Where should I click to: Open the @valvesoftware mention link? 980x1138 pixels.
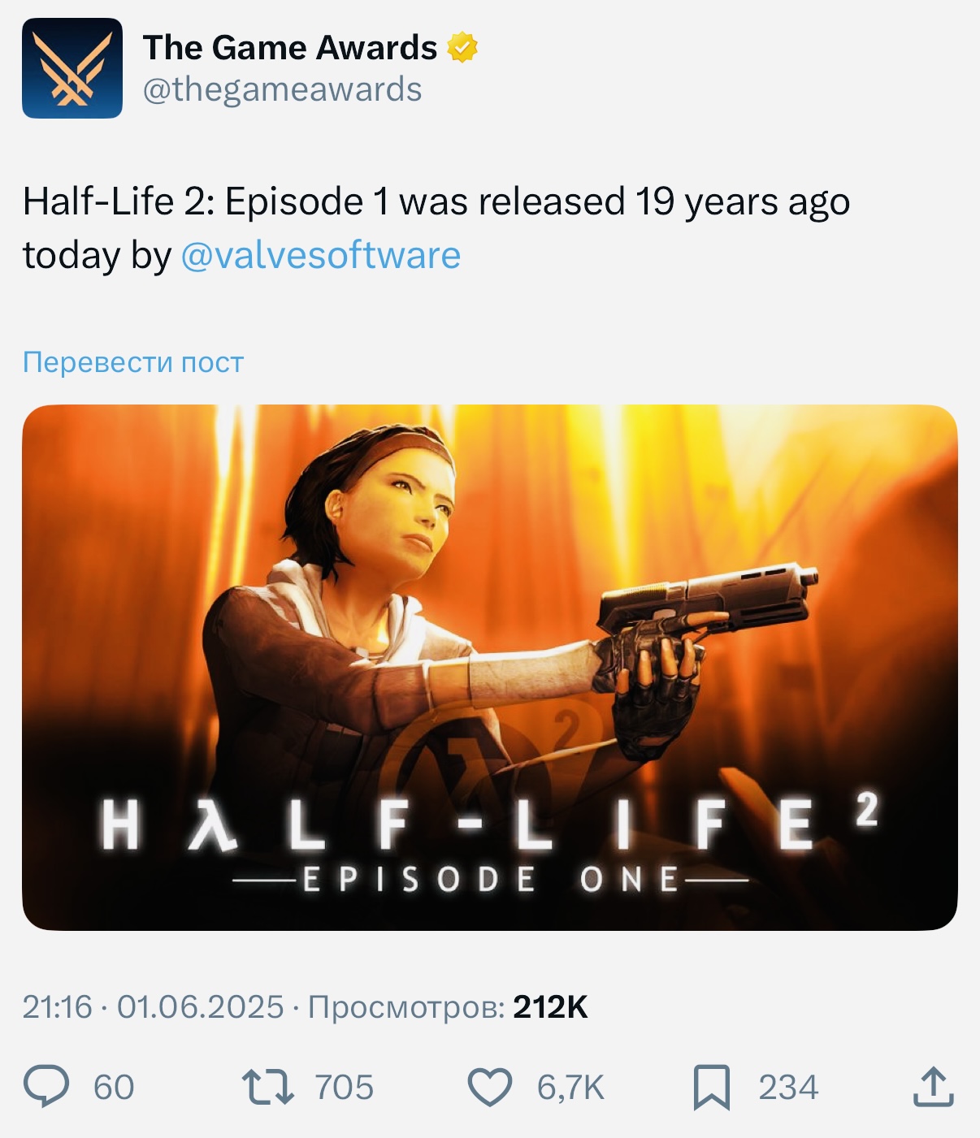[320, 255]
